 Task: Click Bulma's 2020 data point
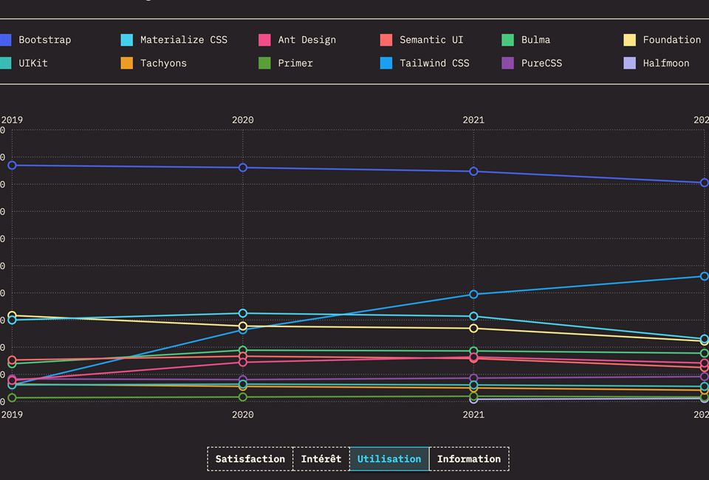pos(243,350)
